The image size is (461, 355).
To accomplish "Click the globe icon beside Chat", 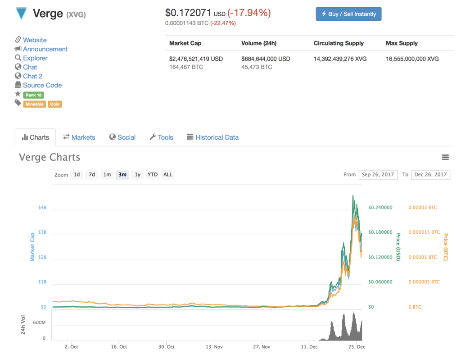I will point(18,67).
